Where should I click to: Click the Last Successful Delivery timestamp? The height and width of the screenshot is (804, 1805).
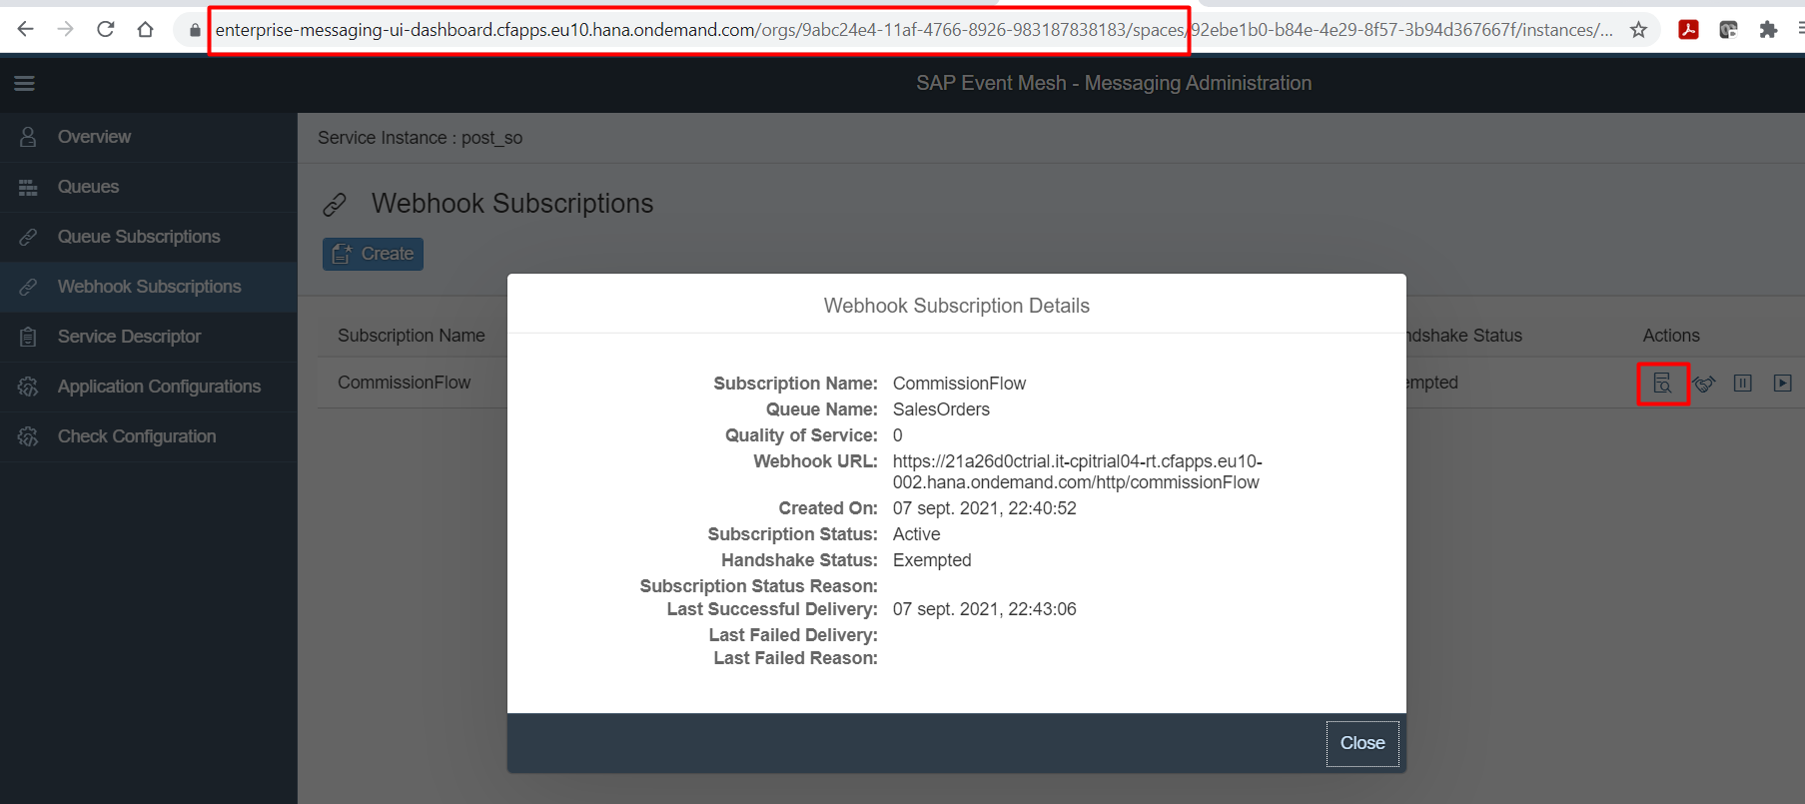[985, 609]
